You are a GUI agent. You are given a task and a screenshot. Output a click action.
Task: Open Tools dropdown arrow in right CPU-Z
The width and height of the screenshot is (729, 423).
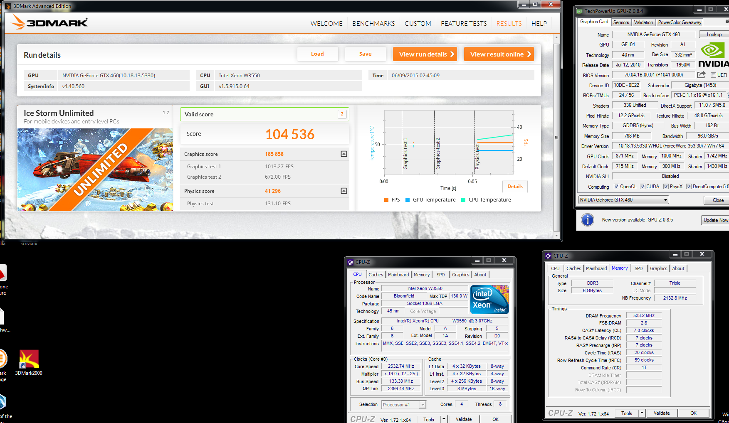coord(642,413)
